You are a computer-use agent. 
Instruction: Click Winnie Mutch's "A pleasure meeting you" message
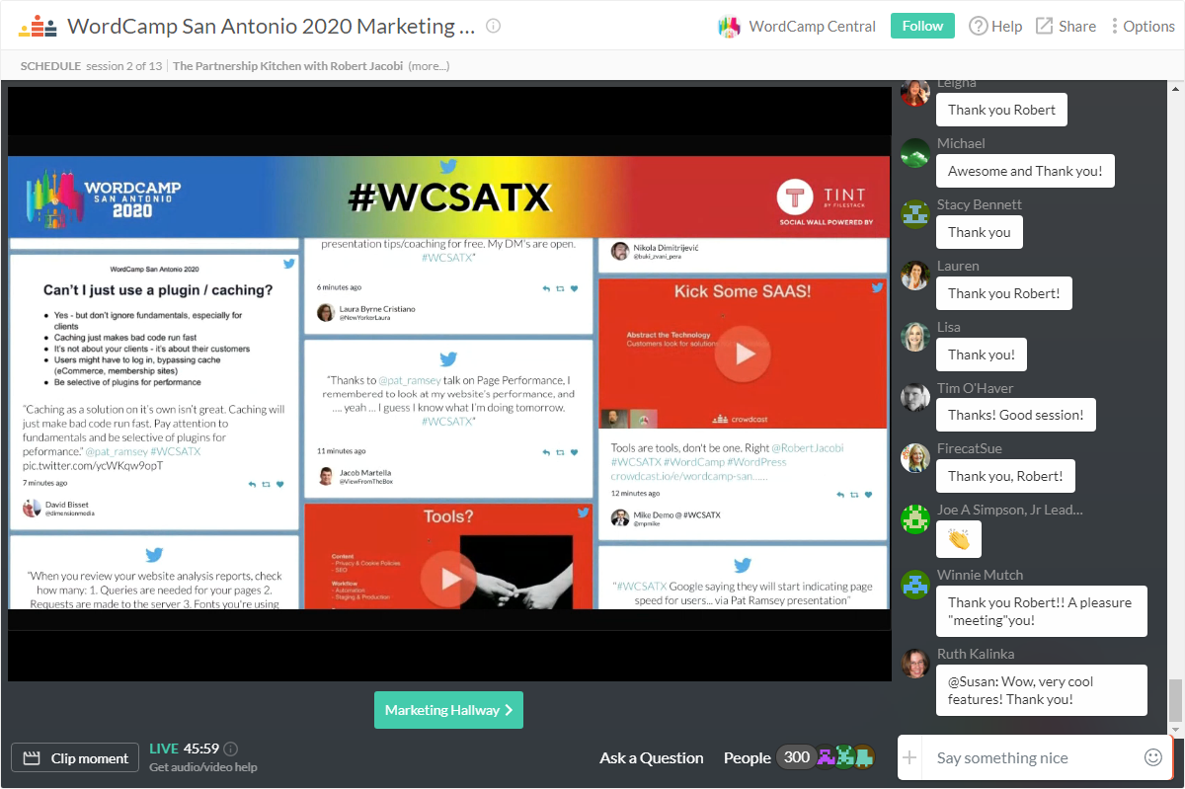click(1041, 611)
